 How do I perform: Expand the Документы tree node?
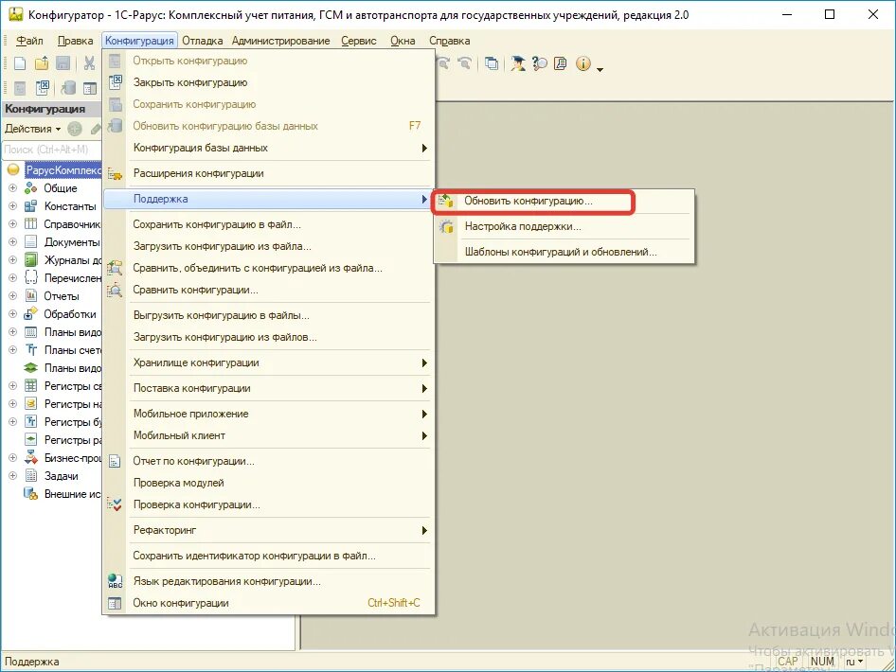[12, 242]
